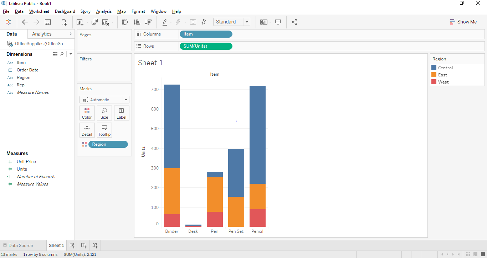Viewport: 487px width, 258px height.
Task: Sort descending toolbar icon
Action: point(148,22)
